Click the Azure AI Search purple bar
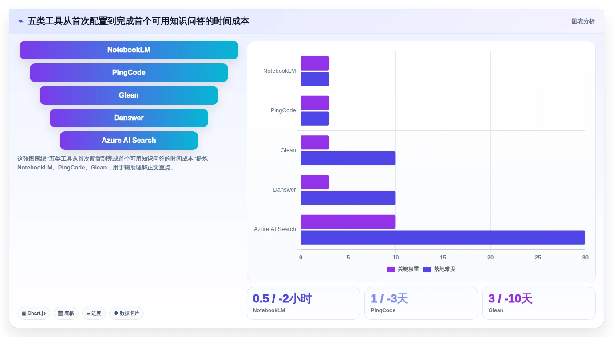613x337 pixels. pyautogui.click(x=348, y=222)
